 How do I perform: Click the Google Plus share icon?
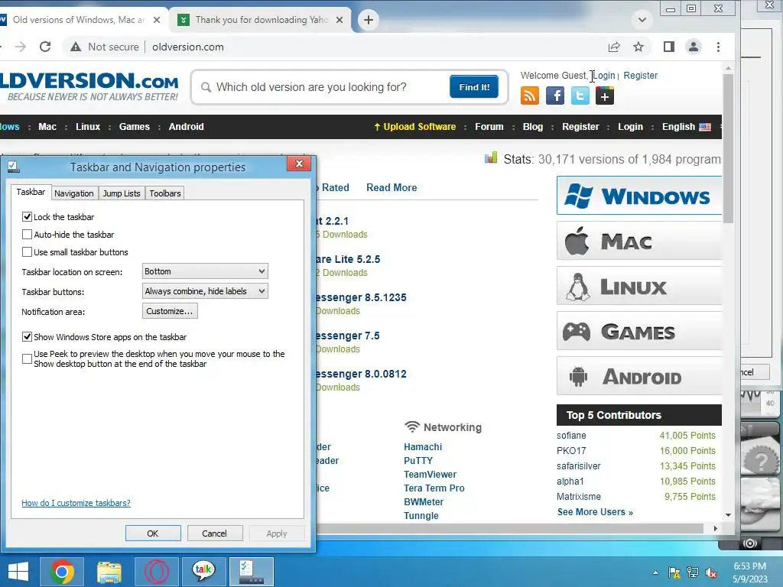click(605, 96)
